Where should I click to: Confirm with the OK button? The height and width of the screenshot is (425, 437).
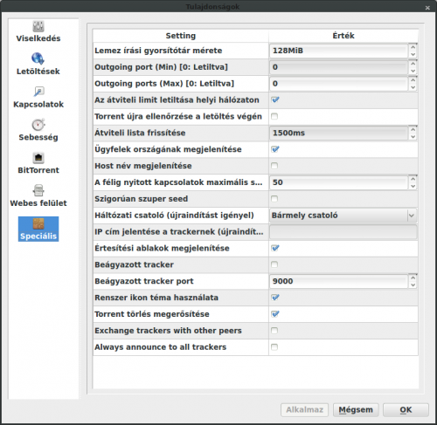pos(406,410)
